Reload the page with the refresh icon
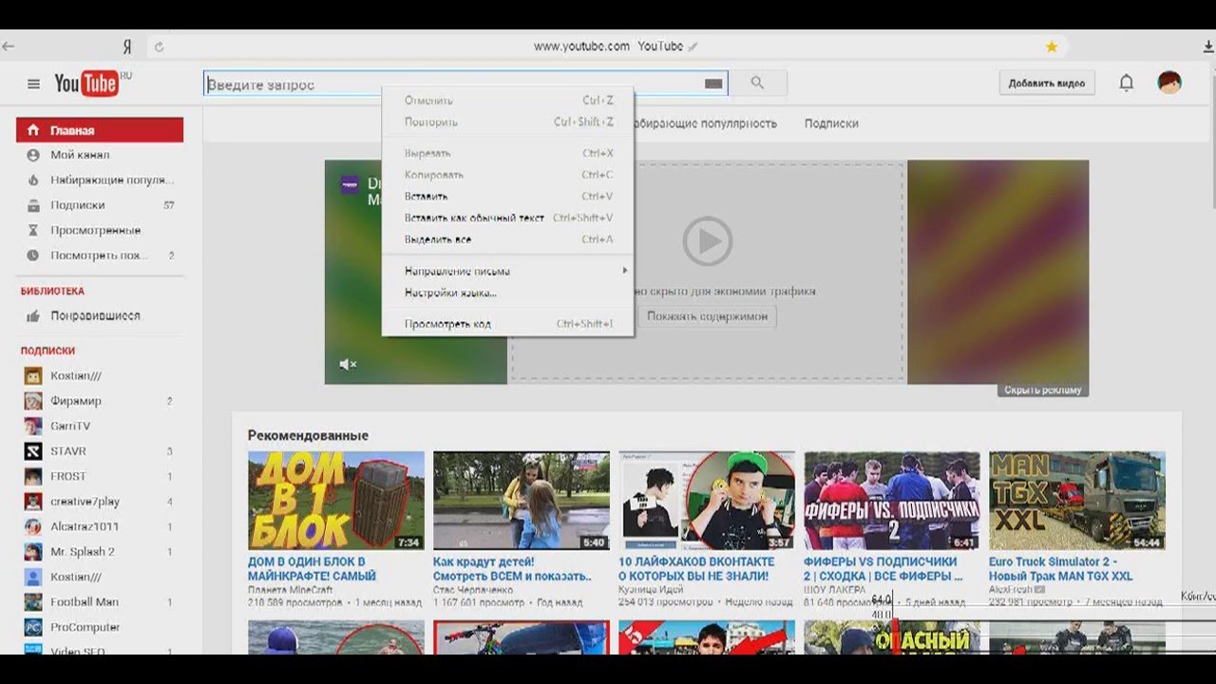The width and height of the screenshot is (1216, 684). (x=159, y=47)
